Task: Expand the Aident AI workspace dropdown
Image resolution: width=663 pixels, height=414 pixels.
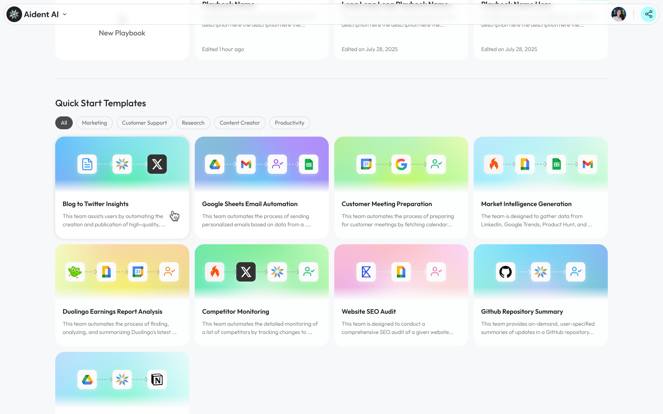Action: 65,14
